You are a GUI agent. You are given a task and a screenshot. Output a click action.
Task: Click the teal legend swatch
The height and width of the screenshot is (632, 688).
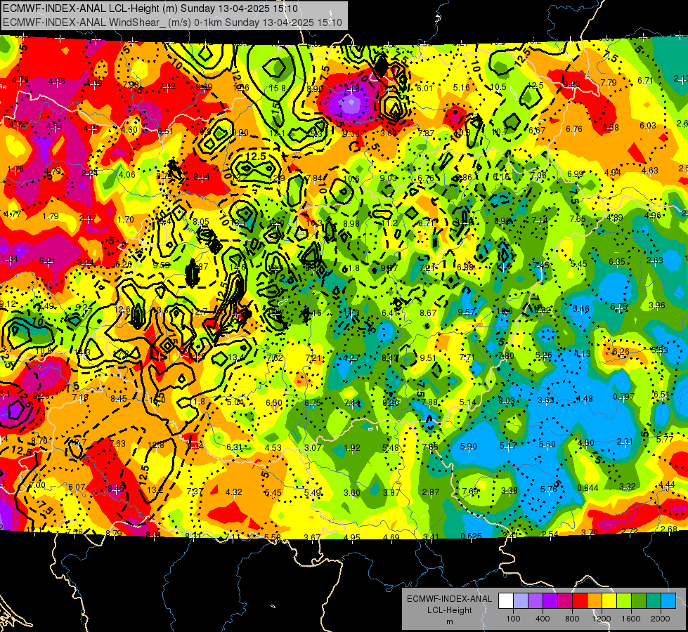(x=654, y=601)
